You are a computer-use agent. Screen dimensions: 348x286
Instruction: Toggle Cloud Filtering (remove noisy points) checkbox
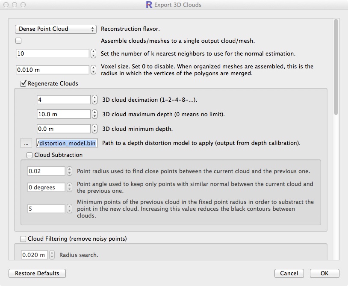tap(23, 239)
